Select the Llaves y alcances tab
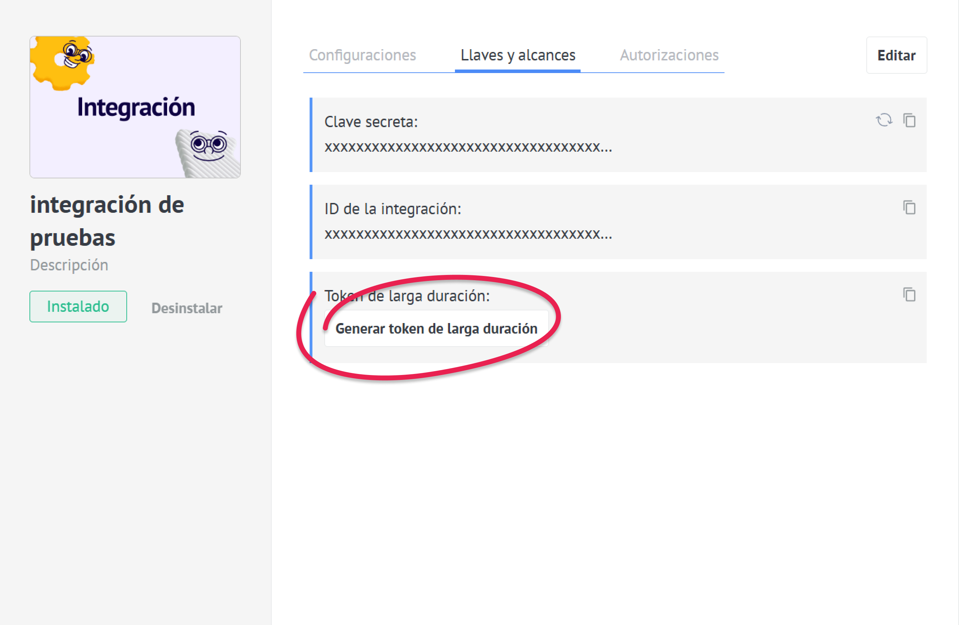Image resolution: width=959 pixels, height=625 pixels. [x=518, y=55]
